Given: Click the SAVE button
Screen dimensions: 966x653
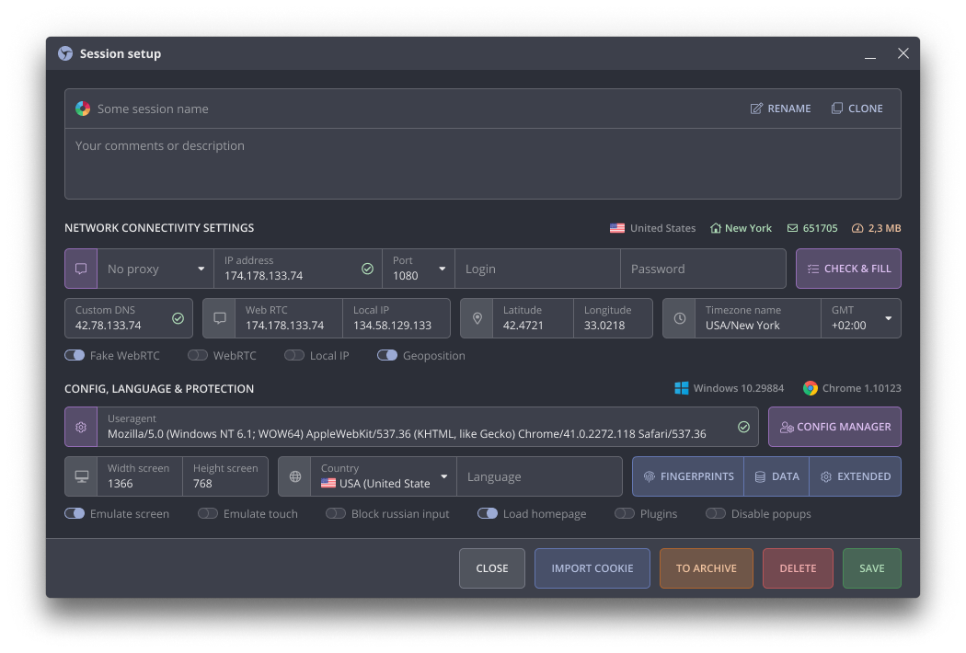Looking at the screenshot, I should [x=872, y=568].
